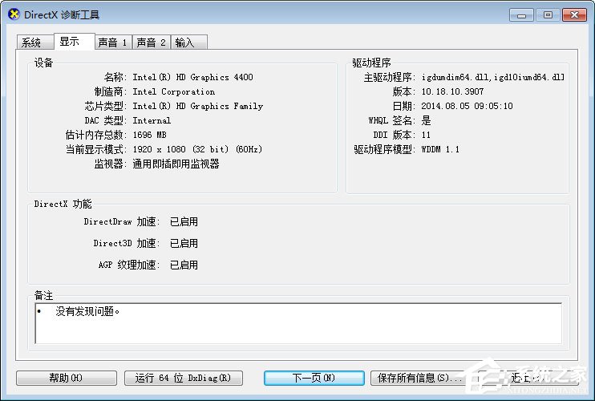This screenshot has width=595, height=401.
Task: Minimize the DirectX diagnostic window
Action: coord(521,15)
